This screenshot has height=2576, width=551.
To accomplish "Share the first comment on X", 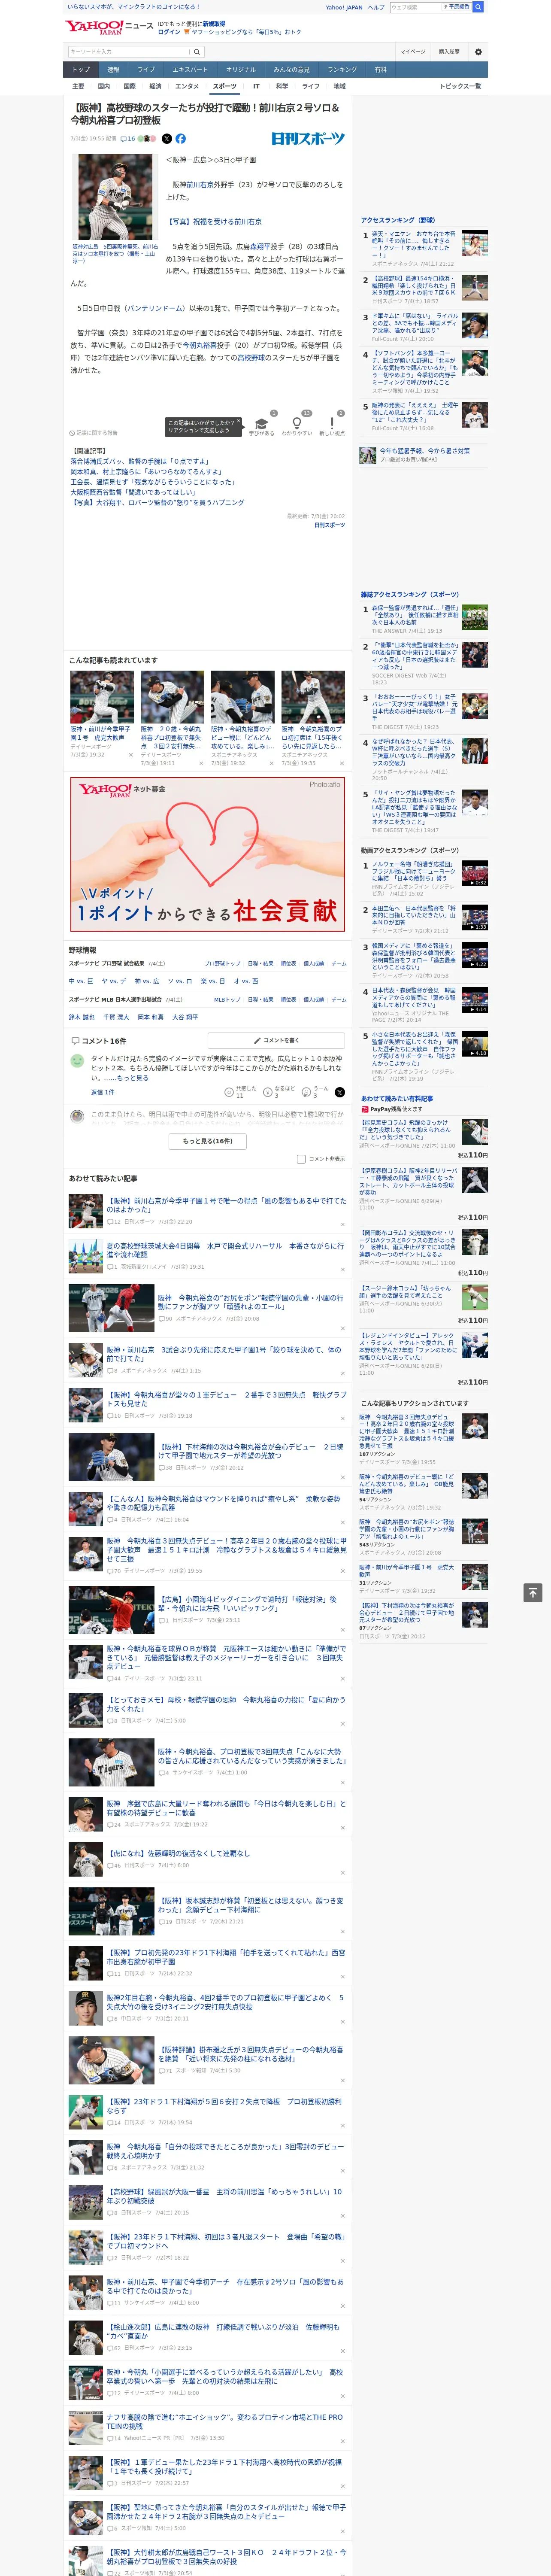I will click(340, 1092).
